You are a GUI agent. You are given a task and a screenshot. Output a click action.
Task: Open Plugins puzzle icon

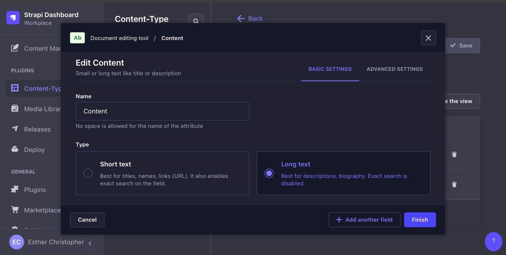[x=15, y=189]
